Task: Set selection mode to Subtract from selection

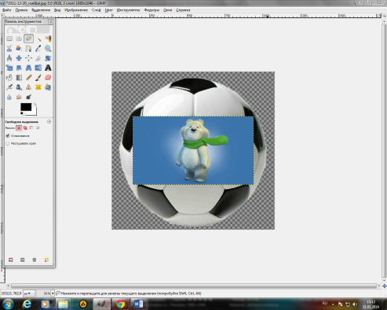Action: point(31,128)
